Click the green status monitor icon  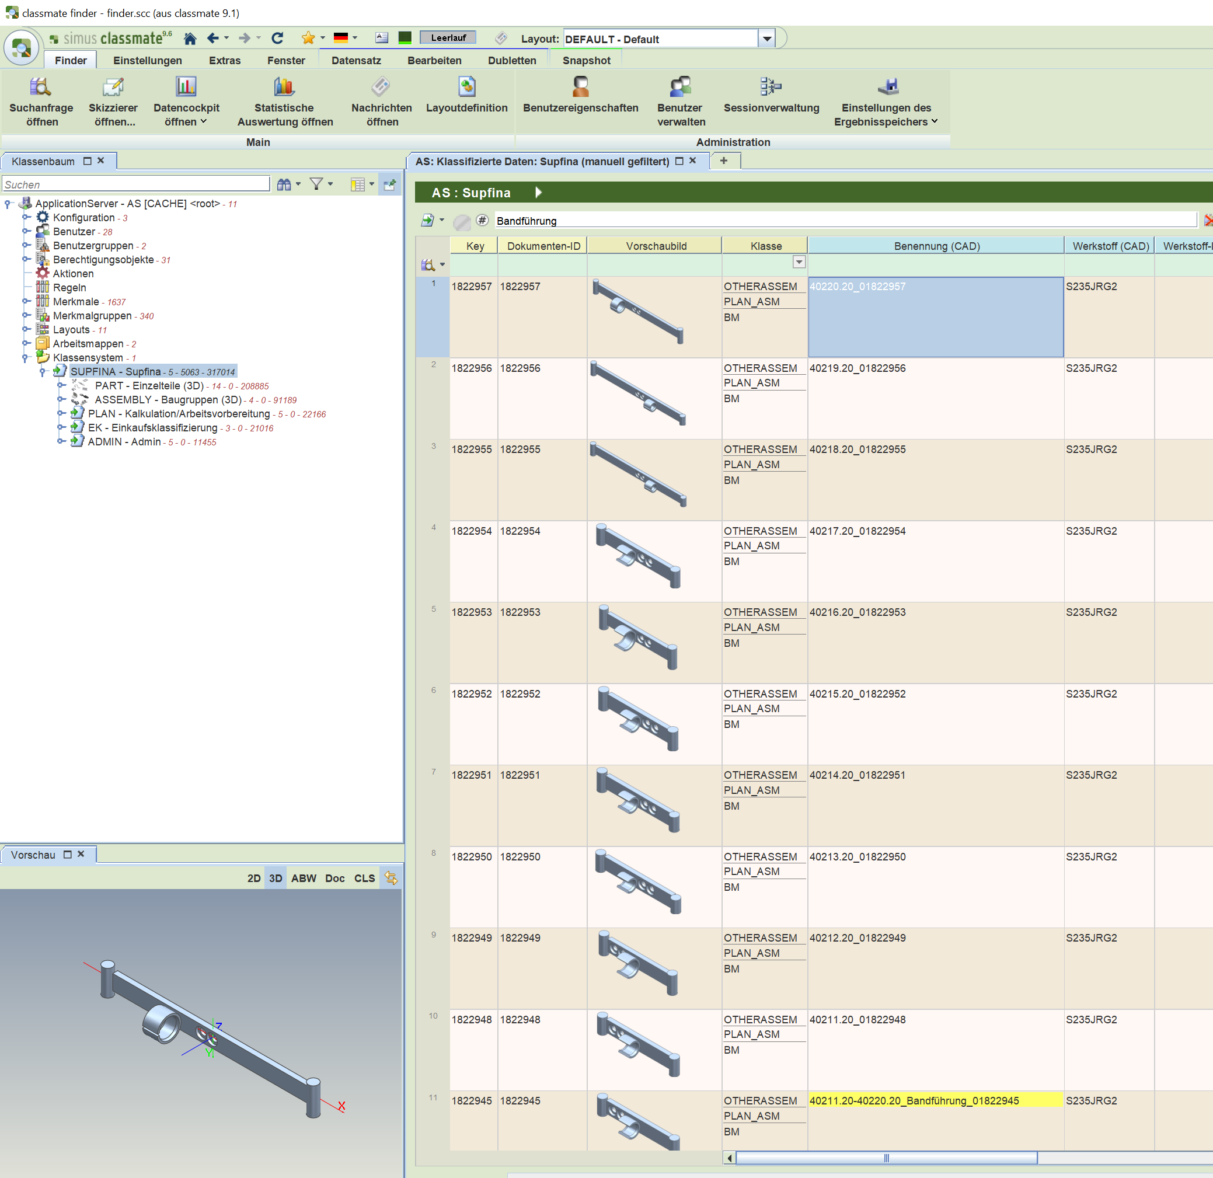pos(405,38)
